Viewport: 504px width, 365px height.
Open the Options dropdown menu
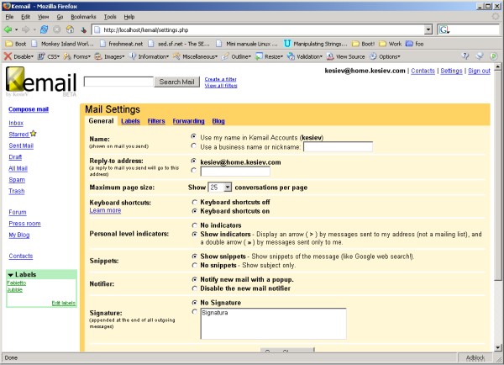399,56
